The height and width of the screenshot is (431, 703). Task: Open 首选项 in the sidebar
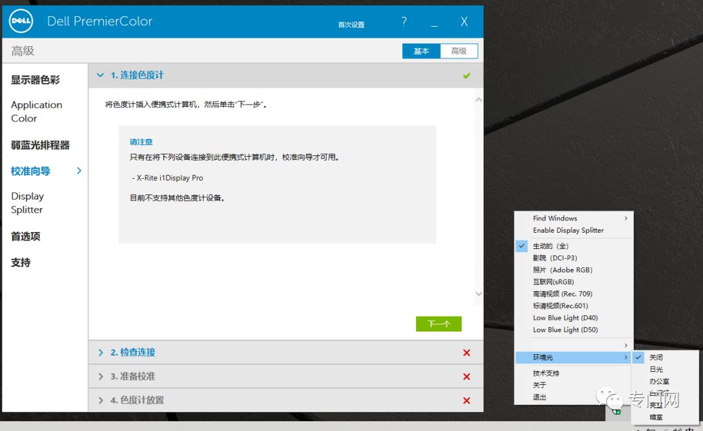point(25,237)
